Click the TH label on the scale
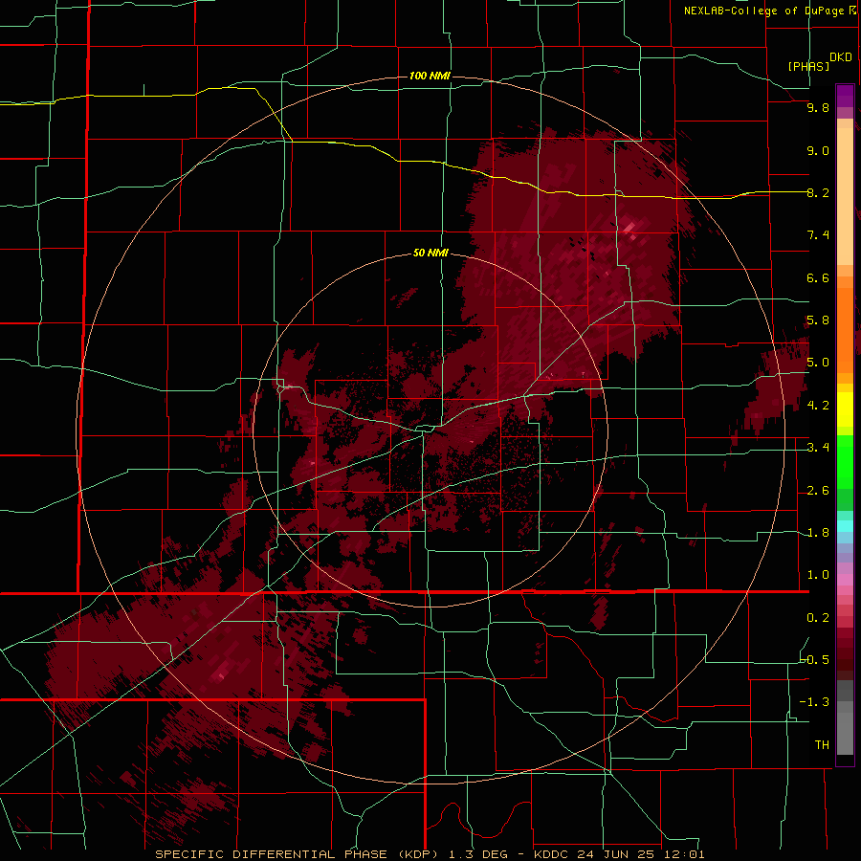The width and height of the screenshot is (861, 861). [822, 745]
